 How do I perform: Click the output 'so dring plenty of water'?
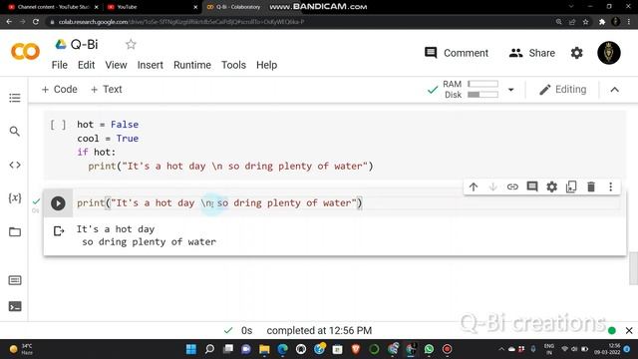click(x=149, y=242)
